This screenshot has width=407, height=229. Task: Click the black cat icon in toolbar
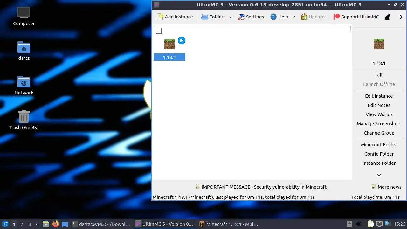(388, 17)
